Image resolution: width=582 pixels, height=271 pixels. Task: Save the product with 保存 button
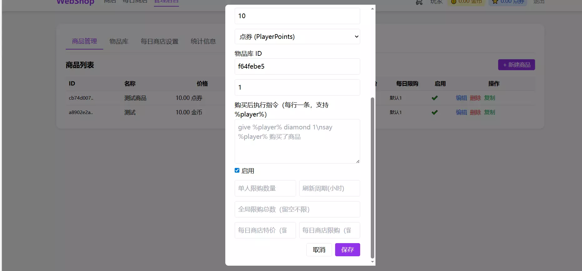click(348, 250)
